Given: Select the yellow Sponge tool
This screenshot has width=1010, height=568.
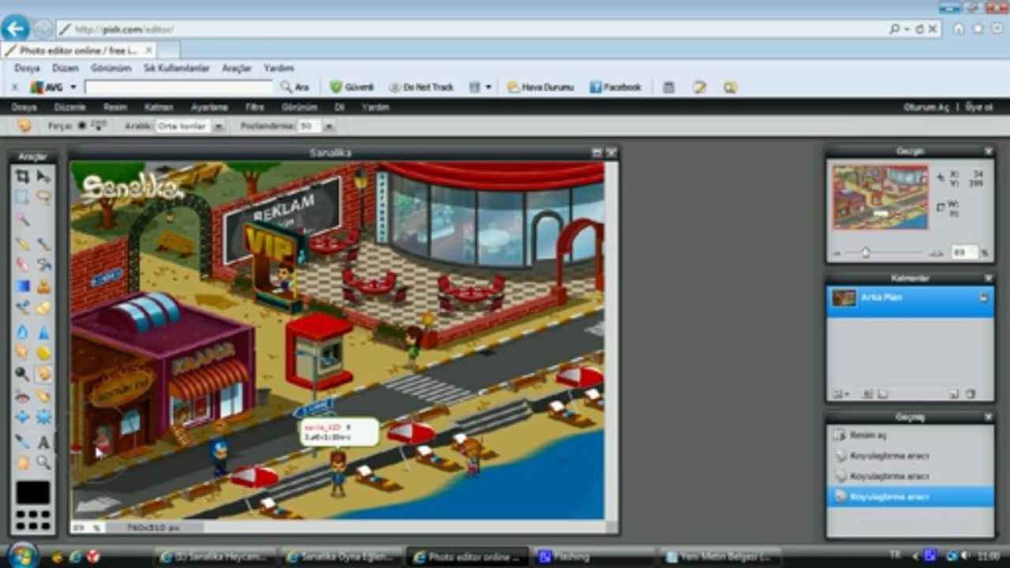Looking at the screenshot, I should [x=43, y=353].
